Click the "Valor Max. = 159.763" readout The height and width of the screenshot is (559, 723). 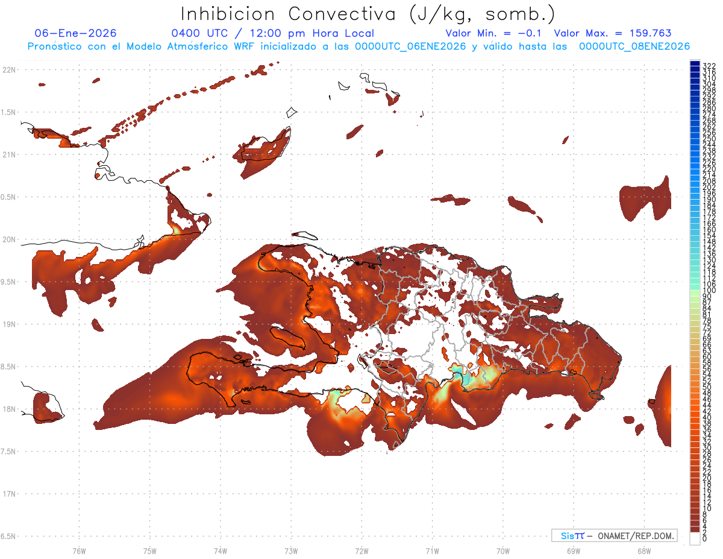(x=613, y=34)
